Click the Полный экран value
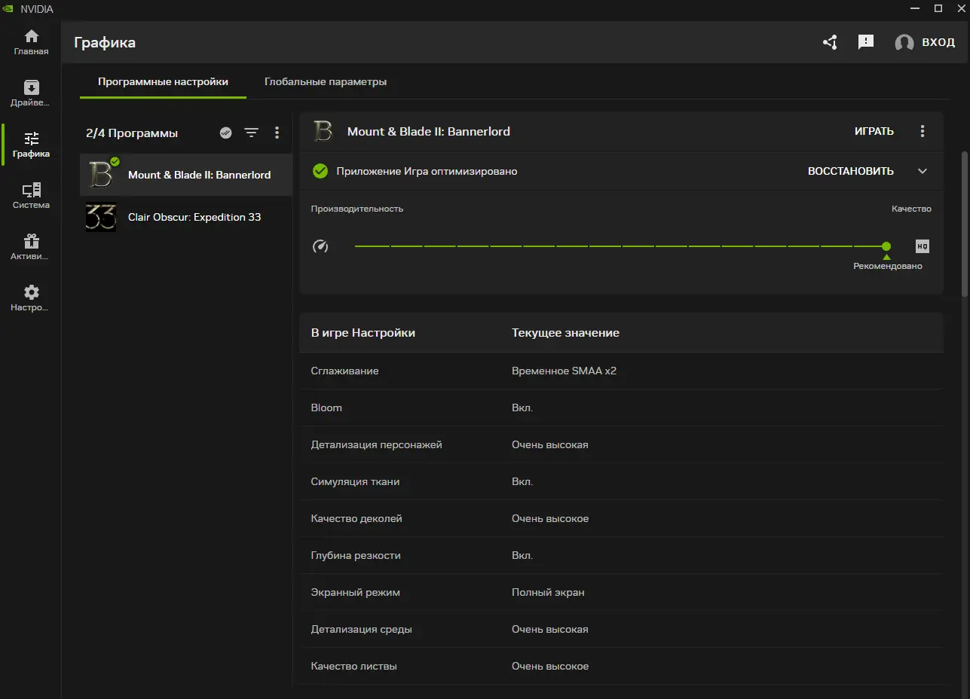The height and width of the screenshot is (699, 970). click(x=548, y=592)
